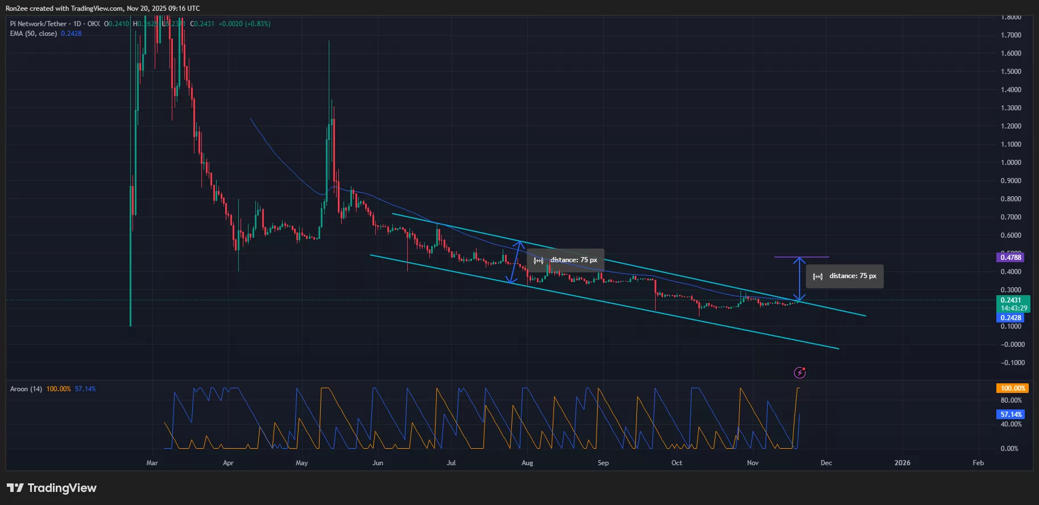The width and height of the screenshot is (1039, 505).
Task: Click the purple 0.4788 price label
Action: pos(1011,258)
